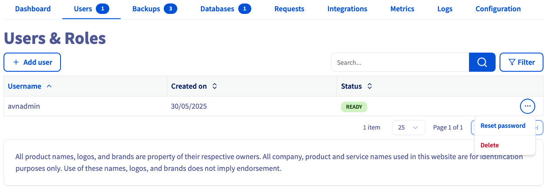The width and height of the screenshot is (547, 190).
Task: Open the Integrations tab
Action: 347,9
